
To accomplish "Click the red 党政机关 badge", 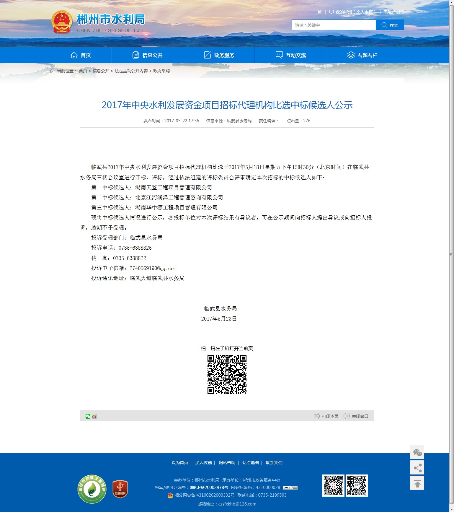I will [x=120, y=489].
